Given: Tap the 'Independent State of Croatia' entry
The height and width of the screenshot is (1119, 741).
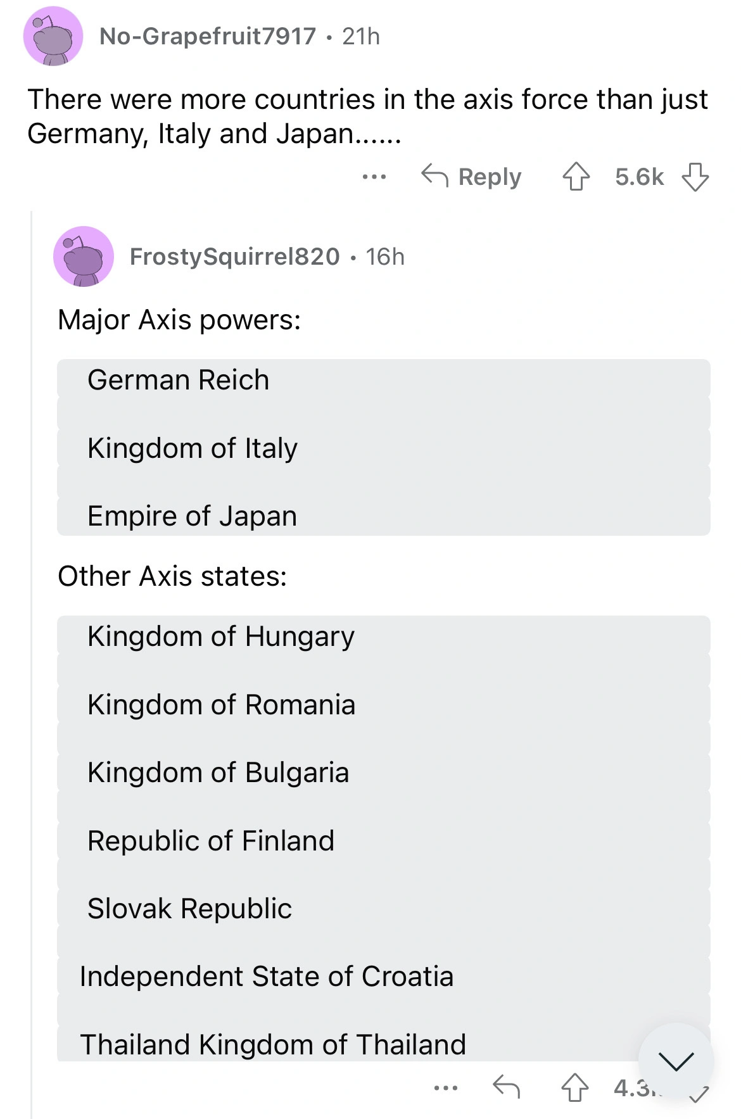Looking at the screenshot, I should [267, 976].
